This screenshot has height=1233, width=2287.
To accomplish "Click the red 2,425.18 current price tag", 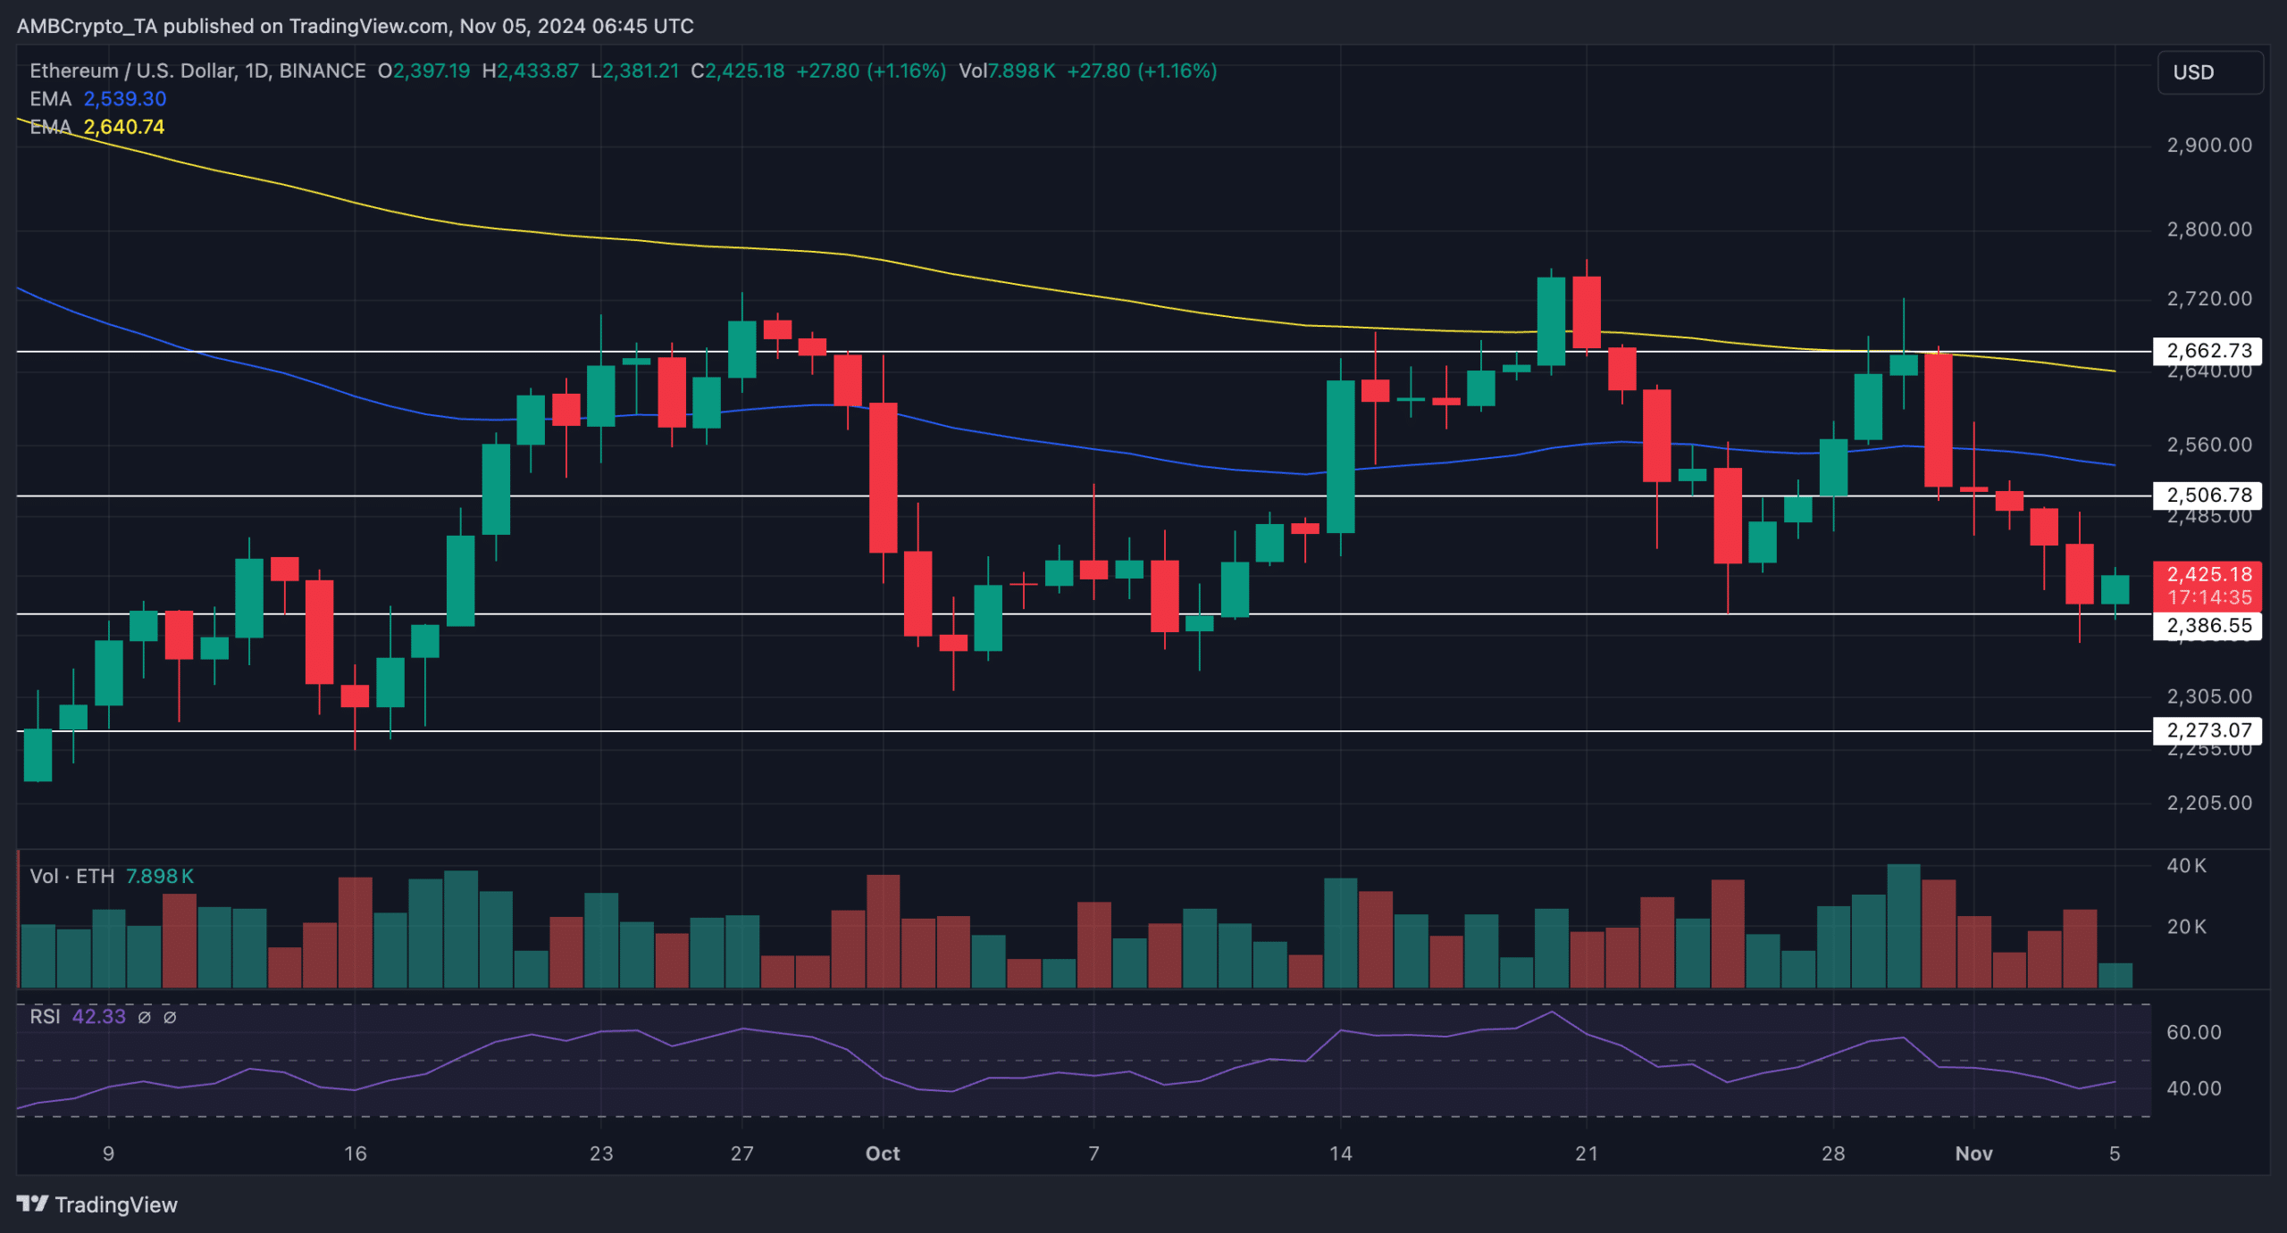I will pyautogui.click(x=2208, y=585).
